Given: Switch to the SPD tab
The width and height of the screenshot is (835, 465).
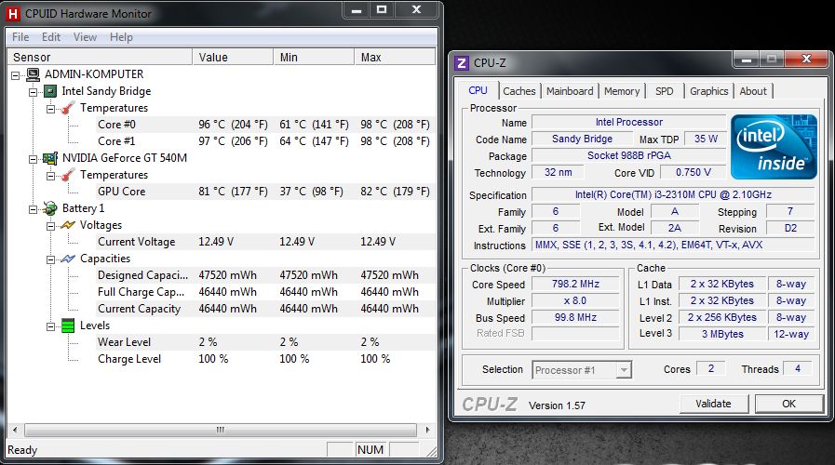Looking at the screenshot, I should 664,91.
